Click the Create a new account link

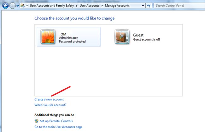(49, 99)
